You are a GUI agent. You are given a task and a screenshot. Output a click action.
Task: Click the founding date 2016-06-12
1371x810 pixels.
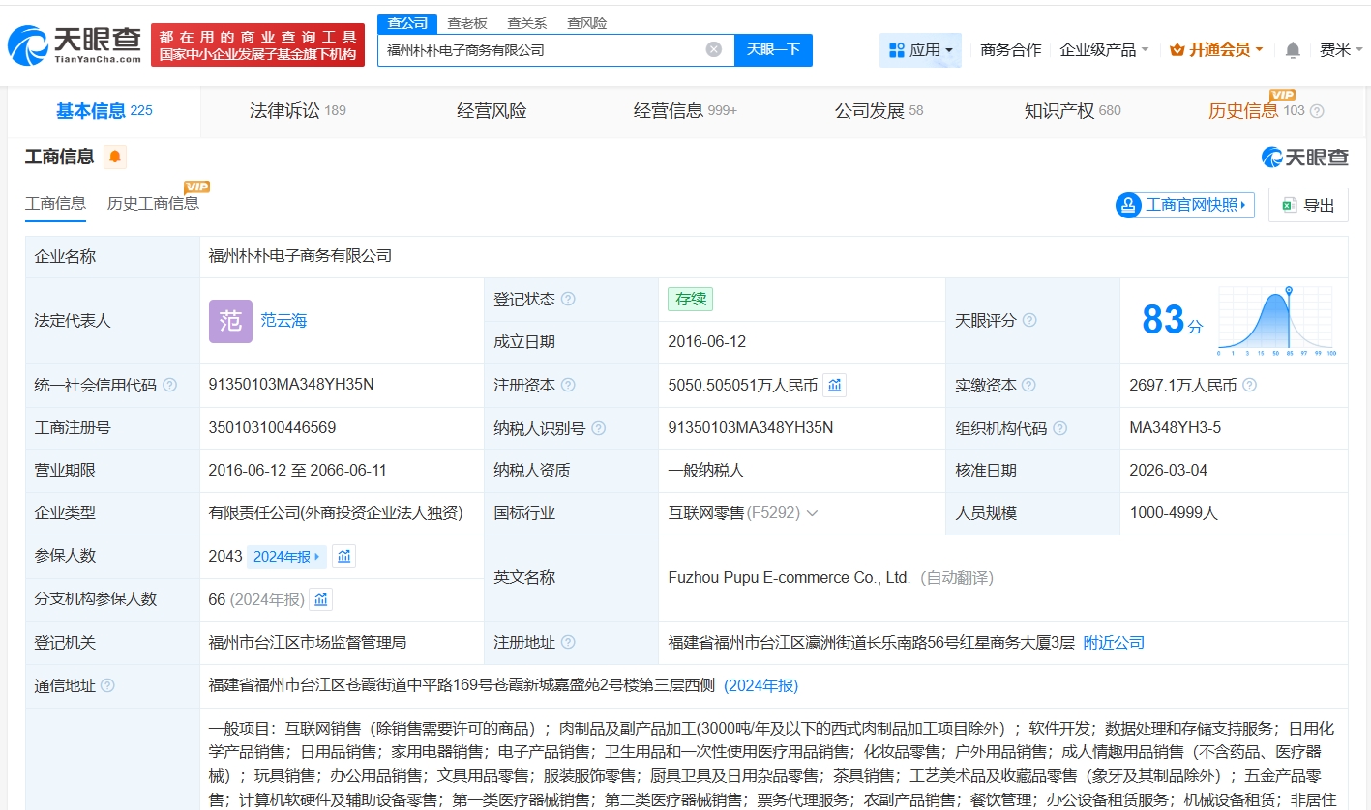(x=707, y=342)
